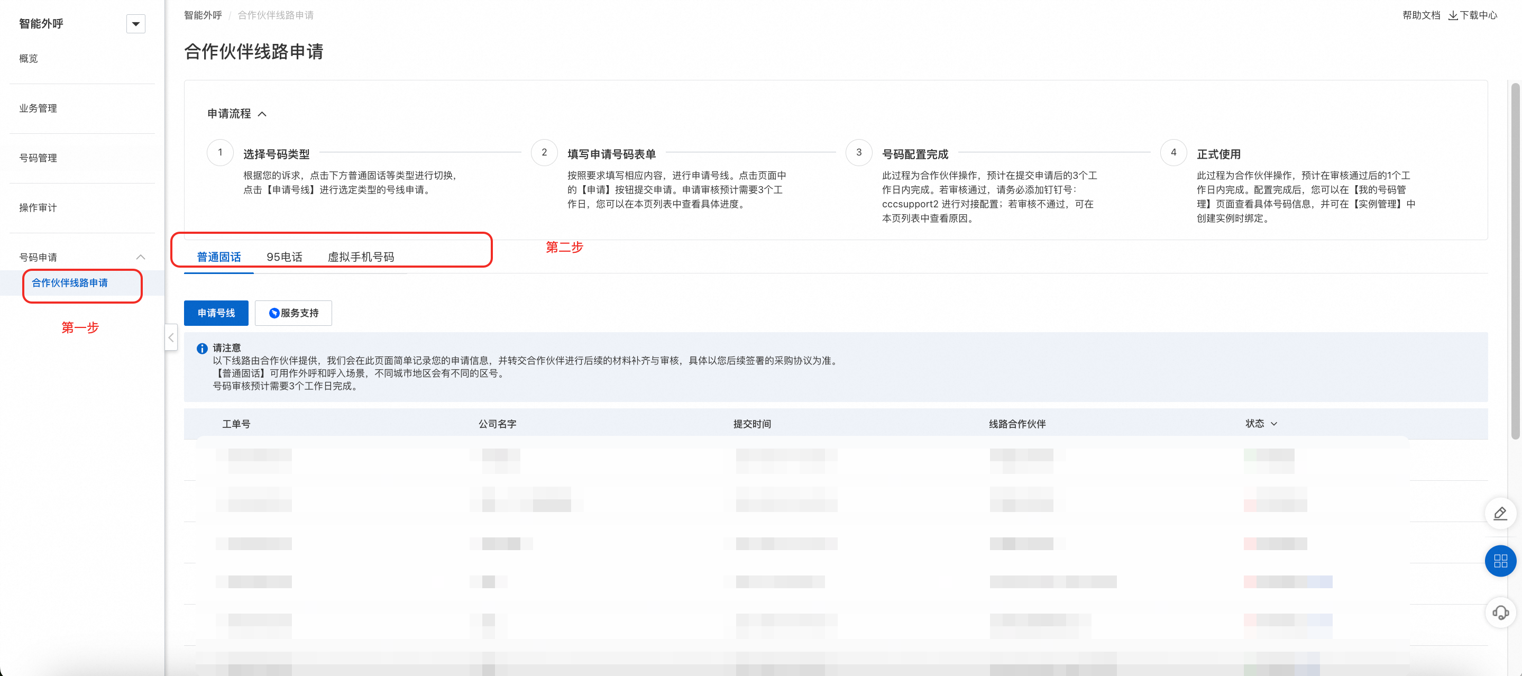Open 号码管理 in the sidebar

pos(38,158)
